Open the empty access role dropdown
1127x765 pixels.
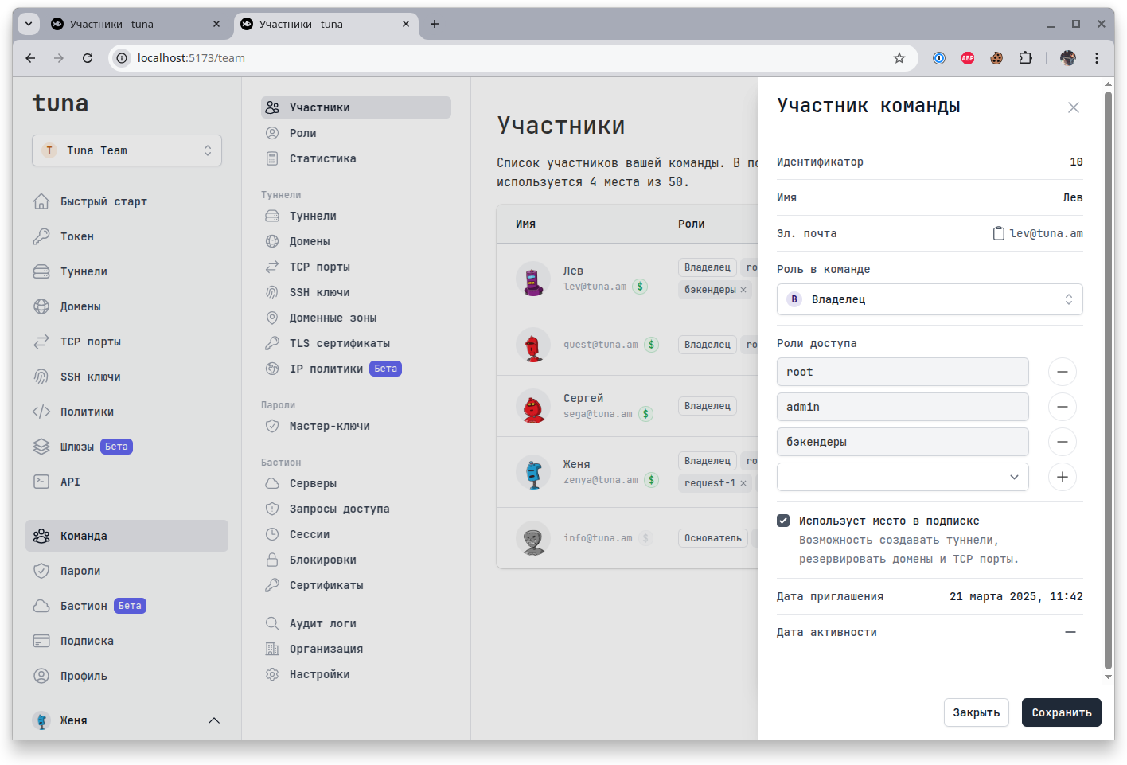(x=902, y=477)
